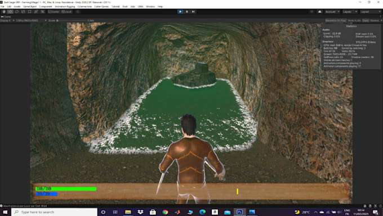Open the File menu
This screenshot has height=216, width=383.
pos(2,7)
